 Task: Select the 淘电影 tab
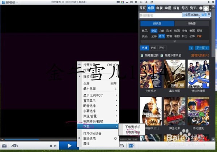point(192,23)
